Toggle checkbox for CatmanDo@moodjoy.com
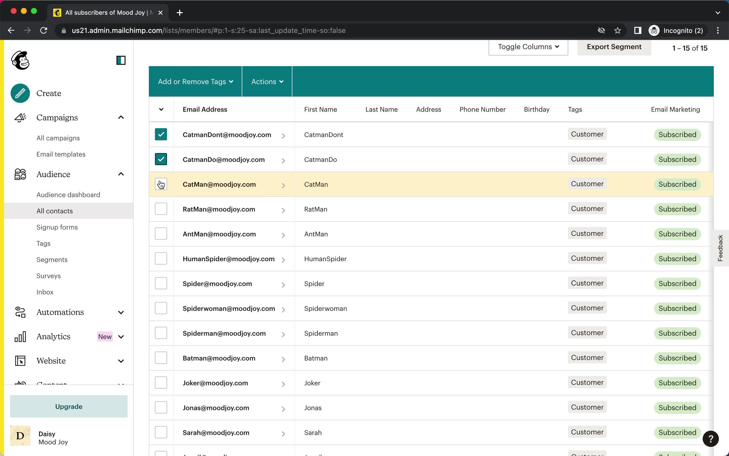 pyautogui.click(x=161, y=159)
